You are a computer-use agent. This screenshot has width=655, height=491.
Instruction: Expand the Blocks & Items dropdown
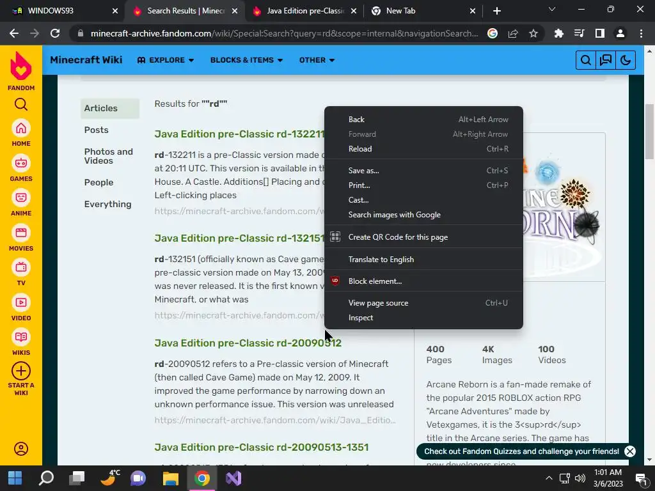pyautogui.click(x=246, y=60)
